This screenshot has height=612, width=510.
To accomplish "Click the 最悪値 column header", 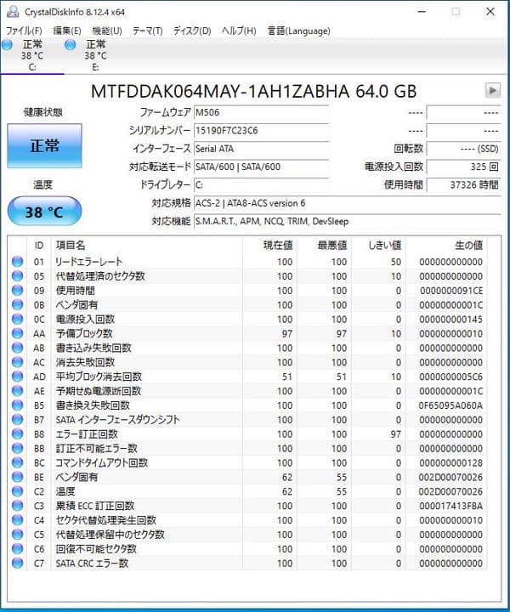I will (x=324, y=245).
